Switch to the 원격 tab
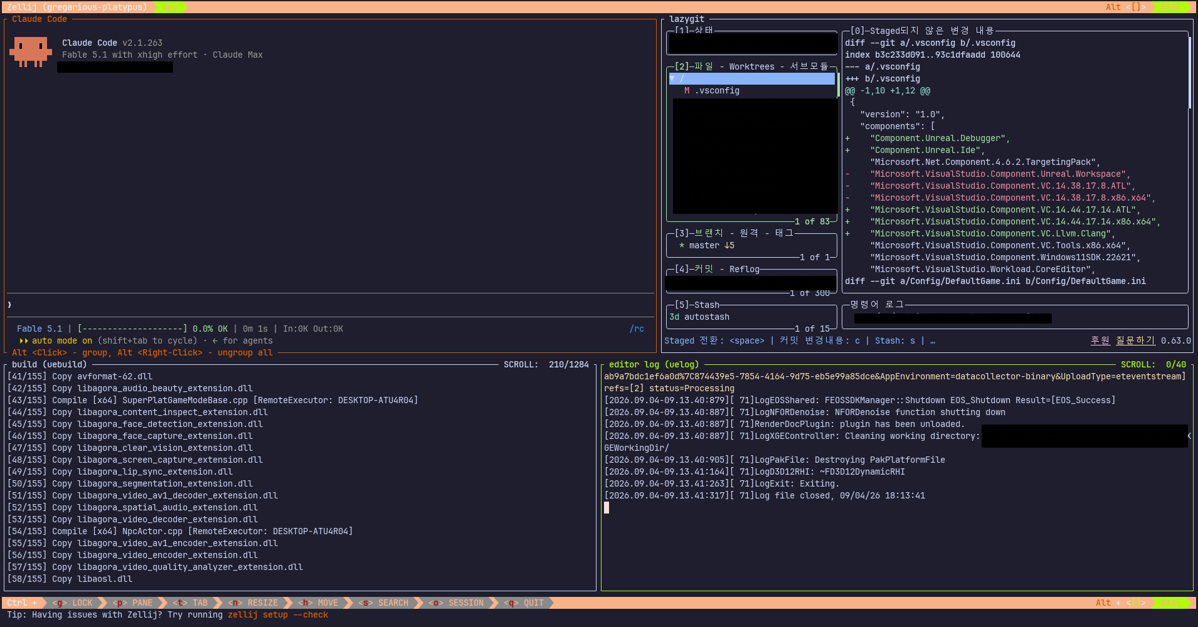The height and width of the screenshot is (627, 1198). 749,233
